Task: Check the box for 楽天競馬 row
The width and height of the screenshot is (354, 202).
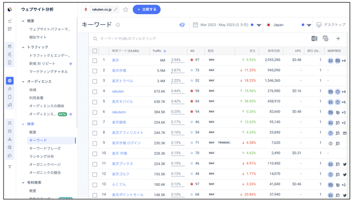Action: 95,123
